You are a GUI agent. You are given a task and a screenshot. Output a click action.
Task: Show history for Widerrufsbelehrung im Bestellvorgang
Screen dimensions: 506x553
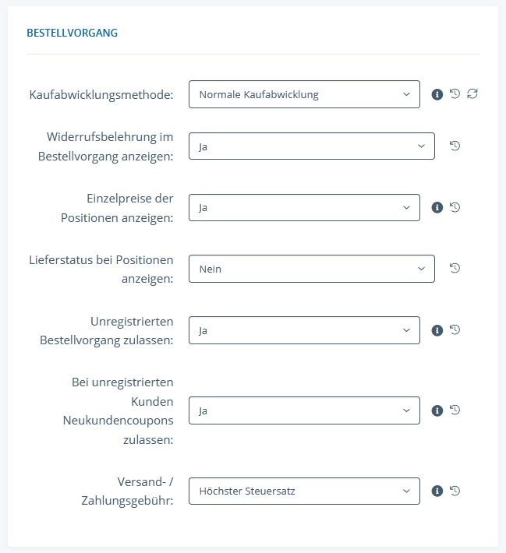tap(455, 145)
